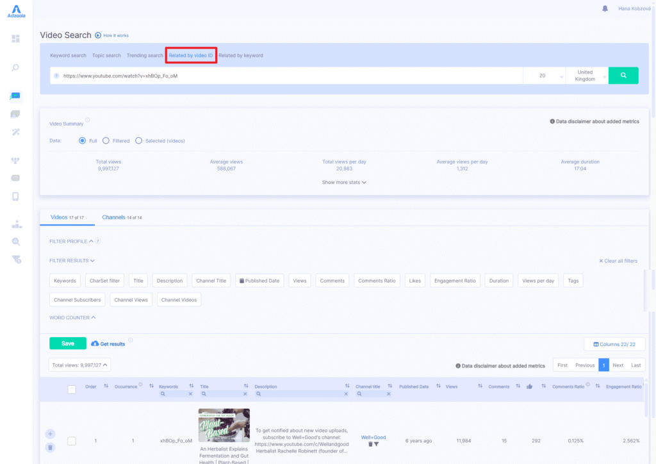The image size is (656, 464).
Task: Open the United Kingdom country dropdown
Action: point(586,75)
